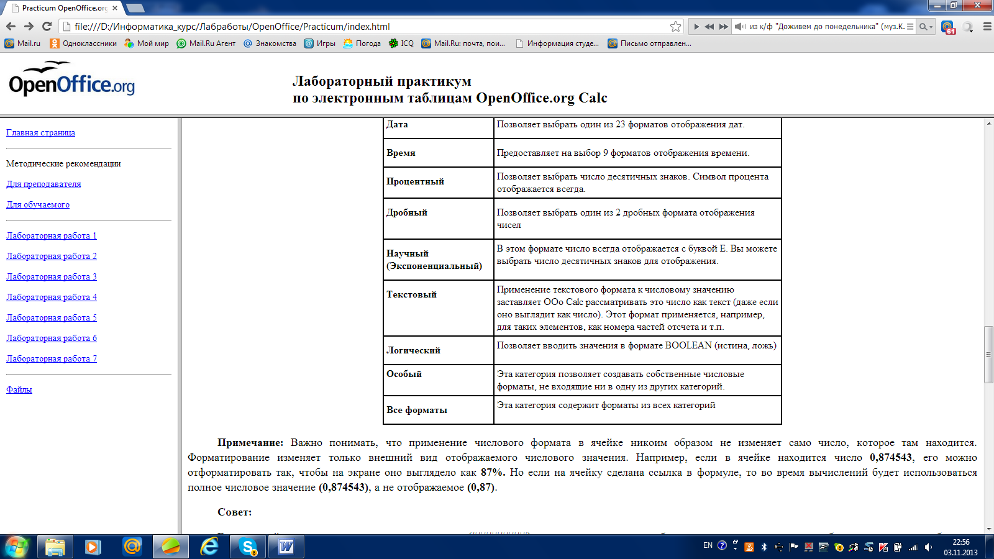Screen dimensions: 994x559
Task: Go forward to the next page
Action: pos(29,26)
